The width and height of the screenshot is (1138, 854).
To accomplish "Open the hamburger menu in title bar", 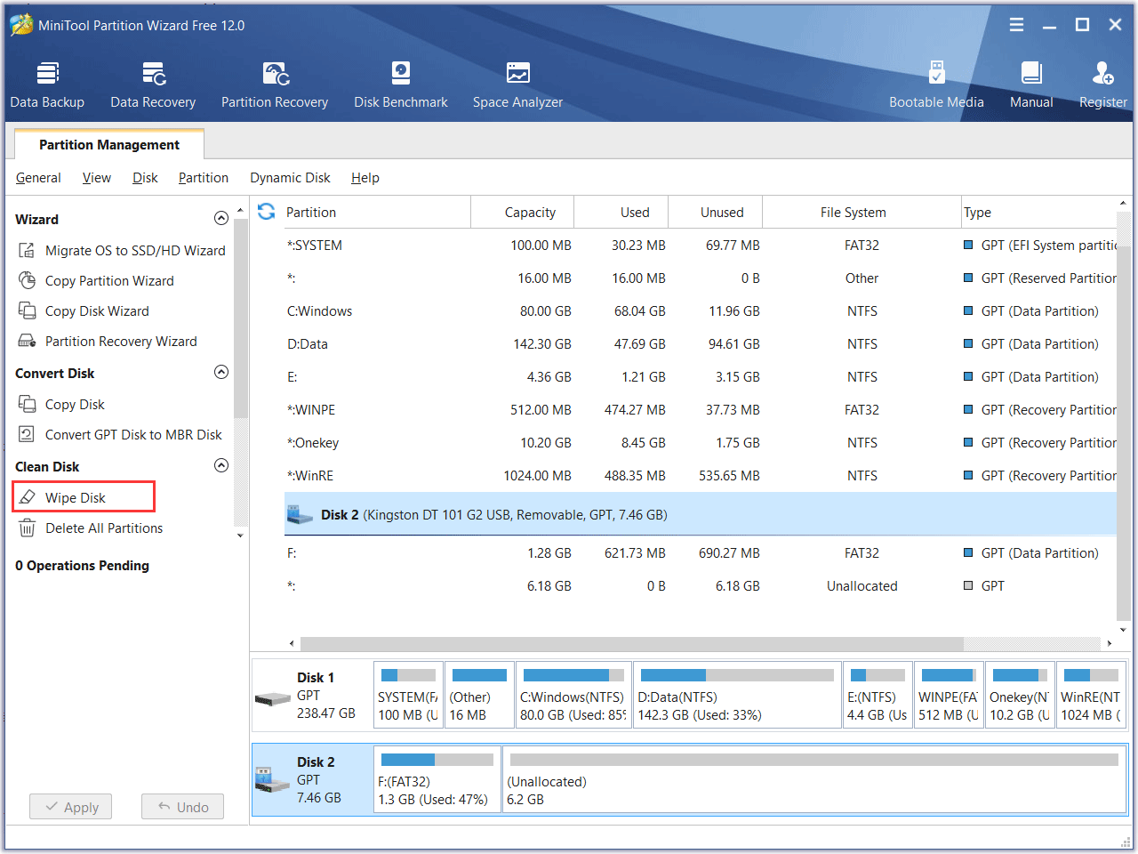I will (x=1016, y=25).
